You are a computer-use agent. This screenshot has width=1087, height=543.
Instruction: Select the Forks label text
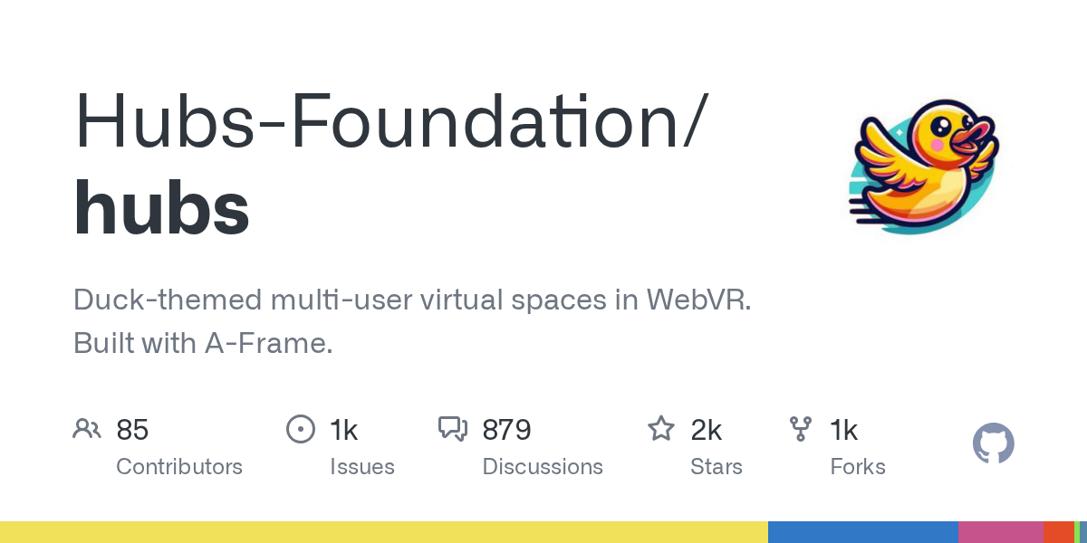click(858, 467)
